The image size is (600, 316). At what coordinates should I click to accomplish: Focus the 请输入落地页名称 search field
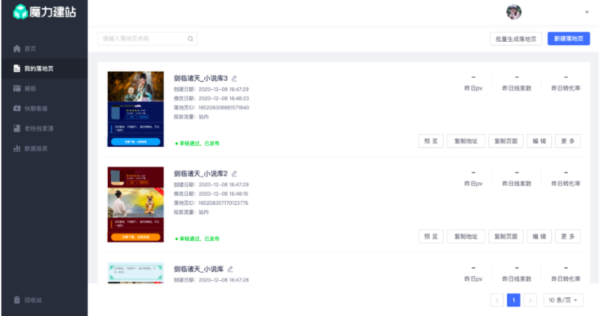(147, 39)
